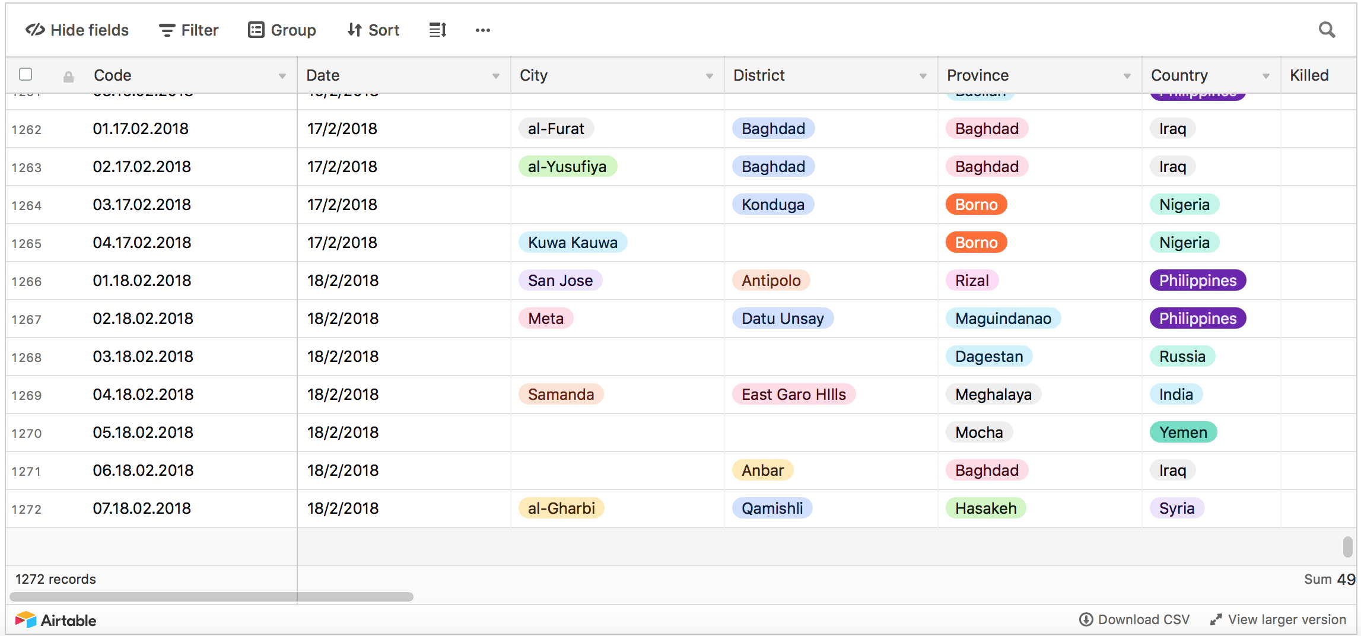Click the Anbar district tag
This screenshot has width=1361, height=636.
point(762,470)
